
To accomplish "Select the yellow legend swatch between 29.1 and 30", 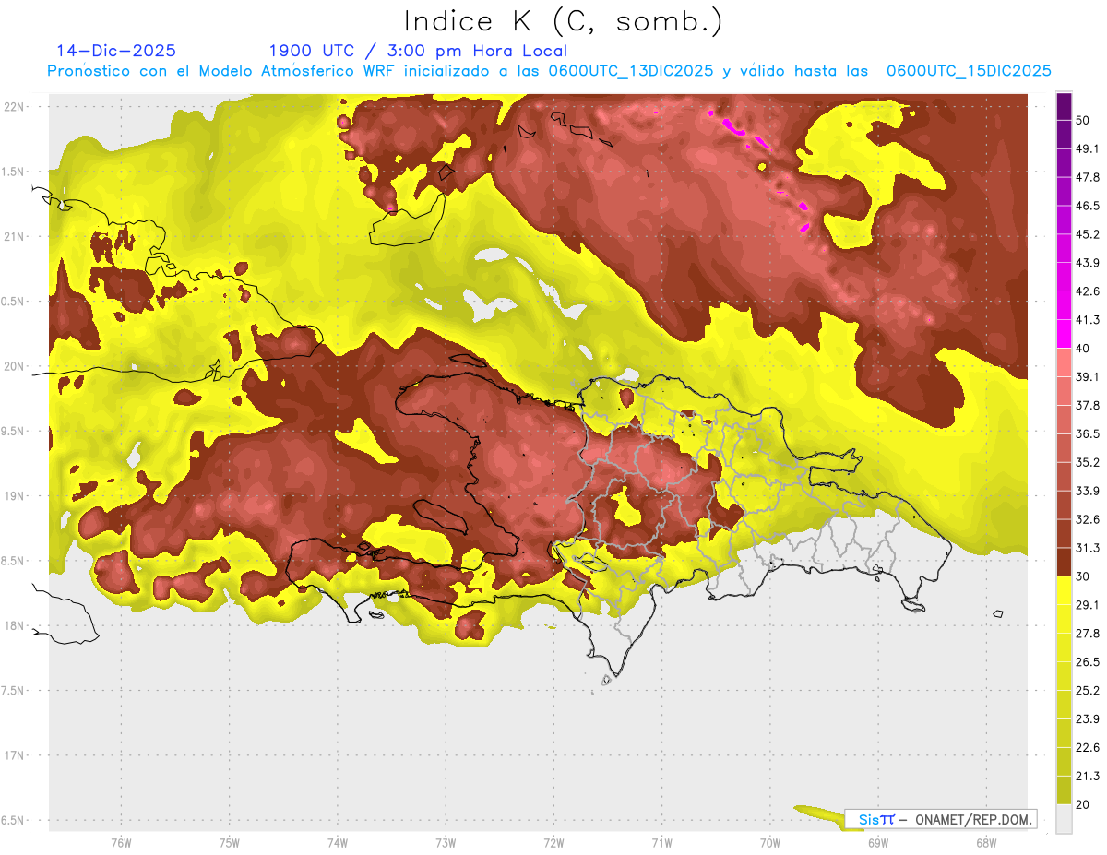I will click(1064, 590).
